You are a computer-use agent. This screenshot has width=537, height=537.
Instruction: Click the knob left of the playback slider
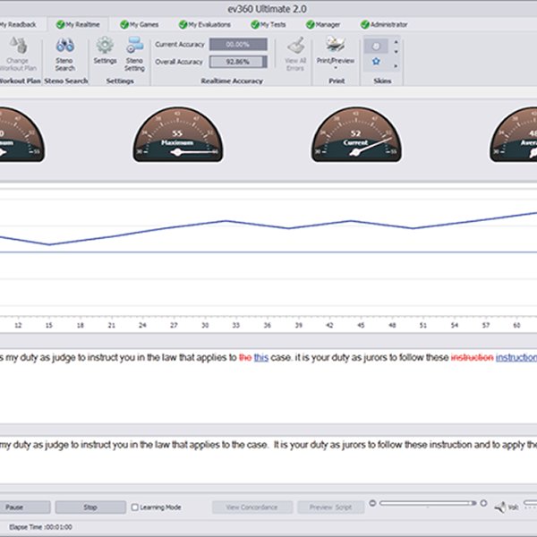pyautogui.click(x=372, y=503)
